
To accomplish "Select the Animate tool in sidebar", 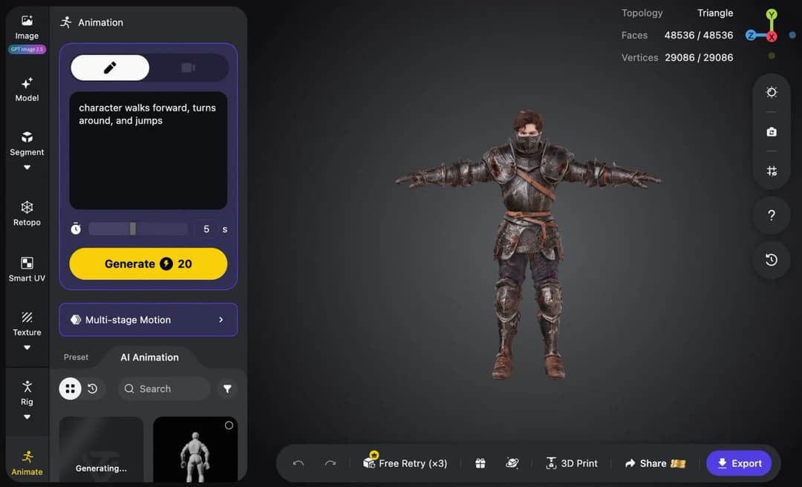I will point(27,463).
